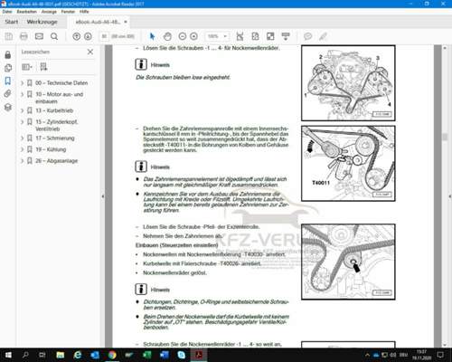Add a comment with the speech bubble icon
This screenshot has width=452, height=362.
coord(307,36)
